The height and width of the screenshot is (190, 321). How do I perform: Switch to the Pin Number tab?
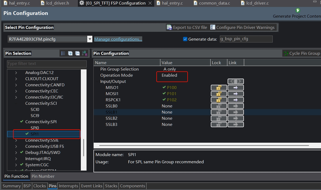click(43, 176)
